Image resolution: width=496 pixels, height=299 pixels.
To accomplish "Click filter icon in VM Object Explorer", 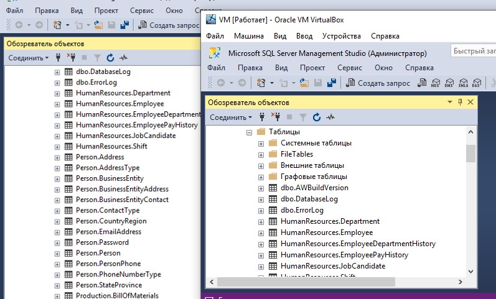I will click(302, 117).
